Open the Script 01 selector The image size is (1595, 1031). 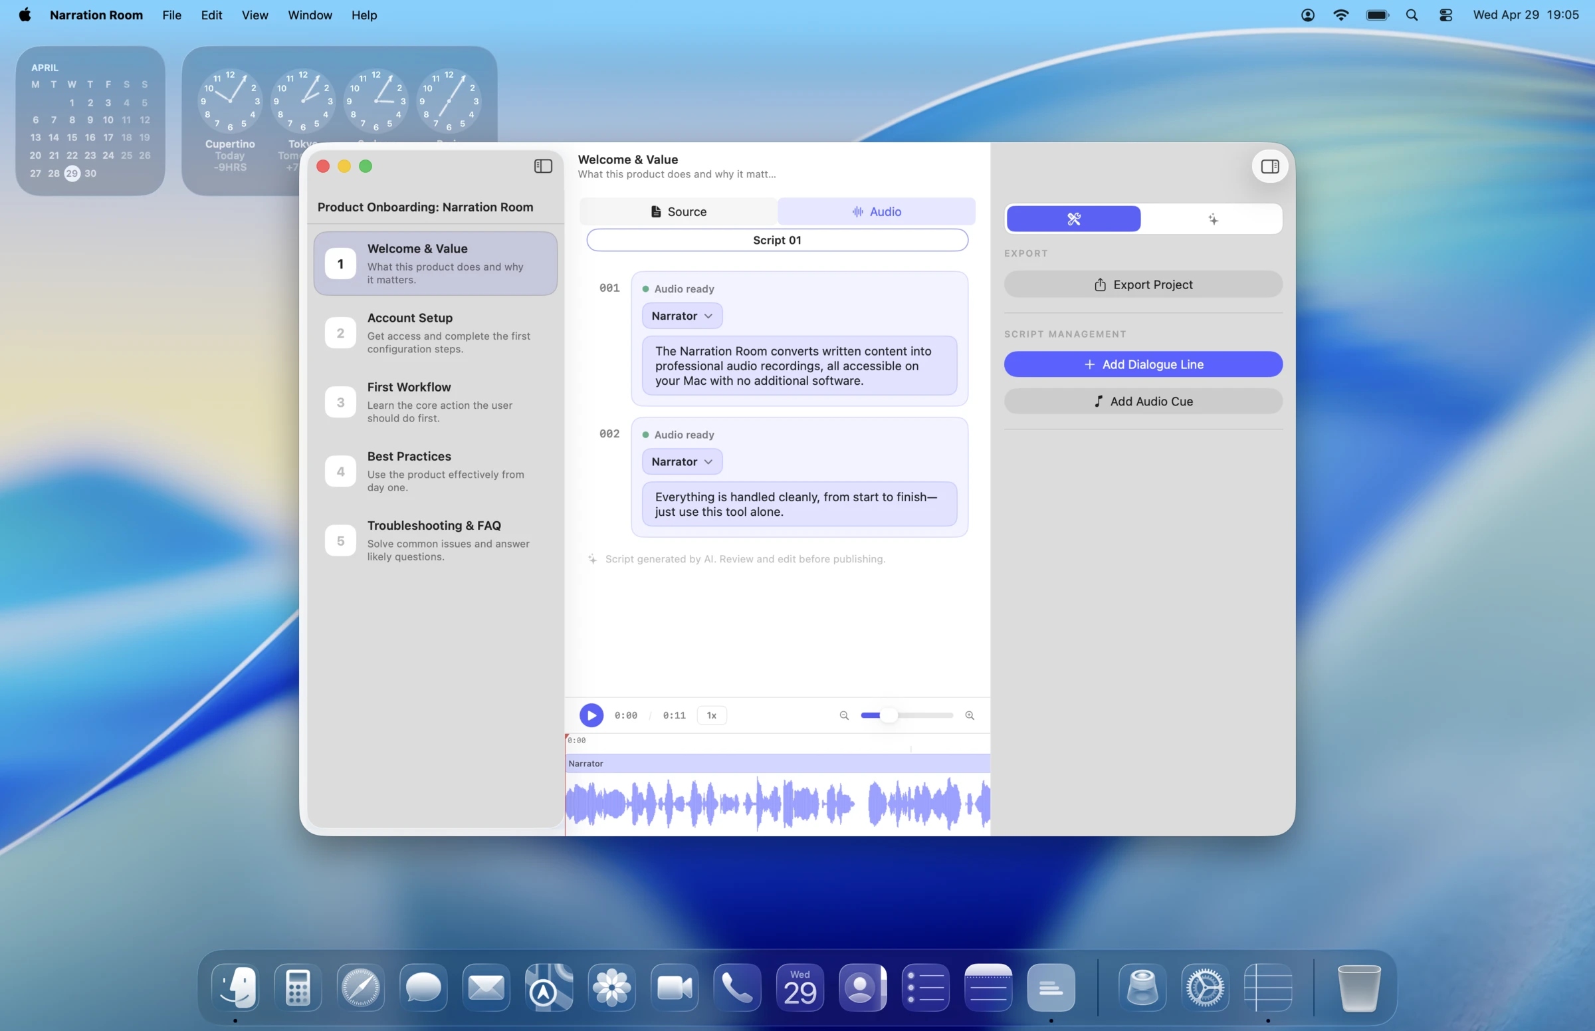(776, 241)
